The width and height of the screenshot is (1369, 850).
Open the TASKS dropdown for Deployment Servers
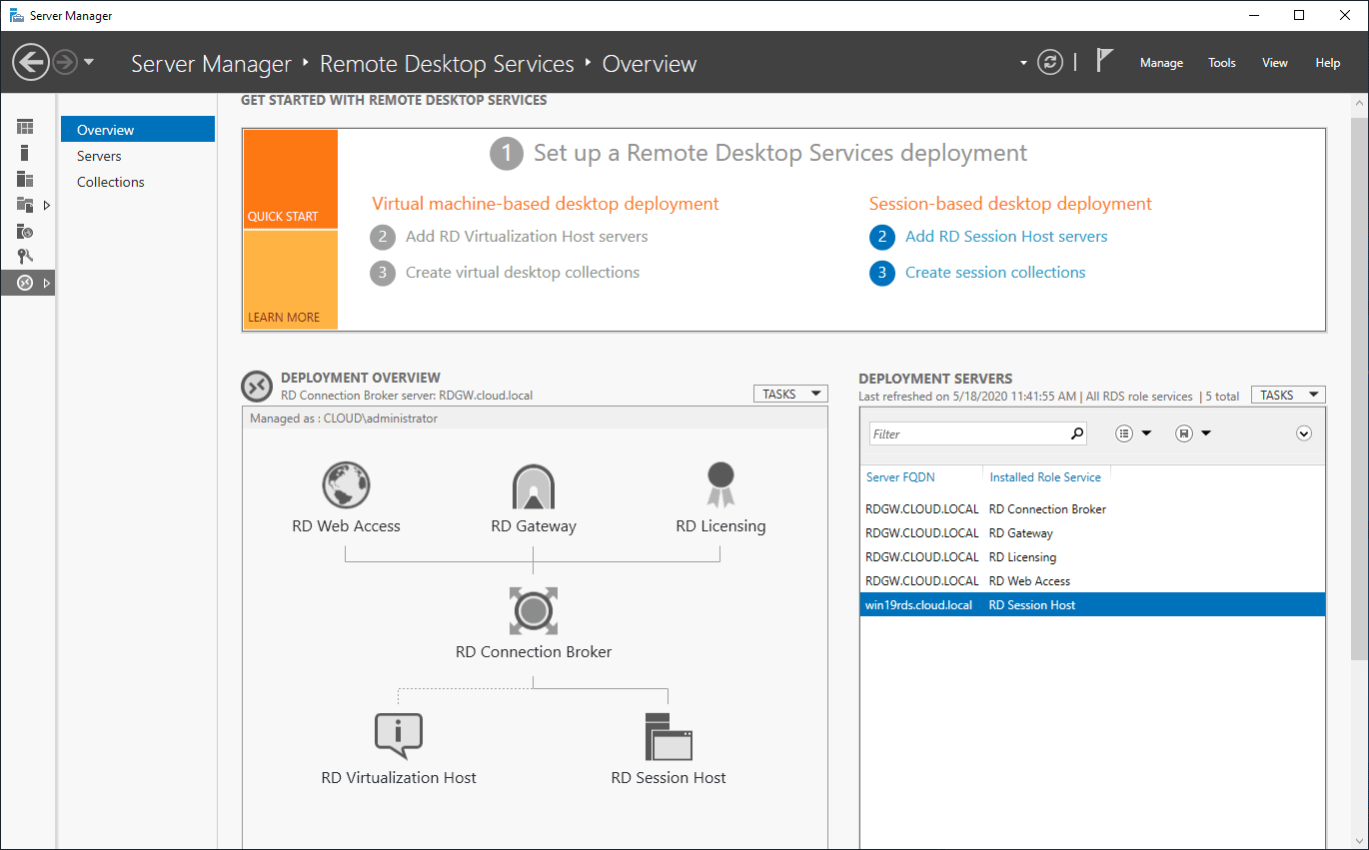(x=1287, y=394)
